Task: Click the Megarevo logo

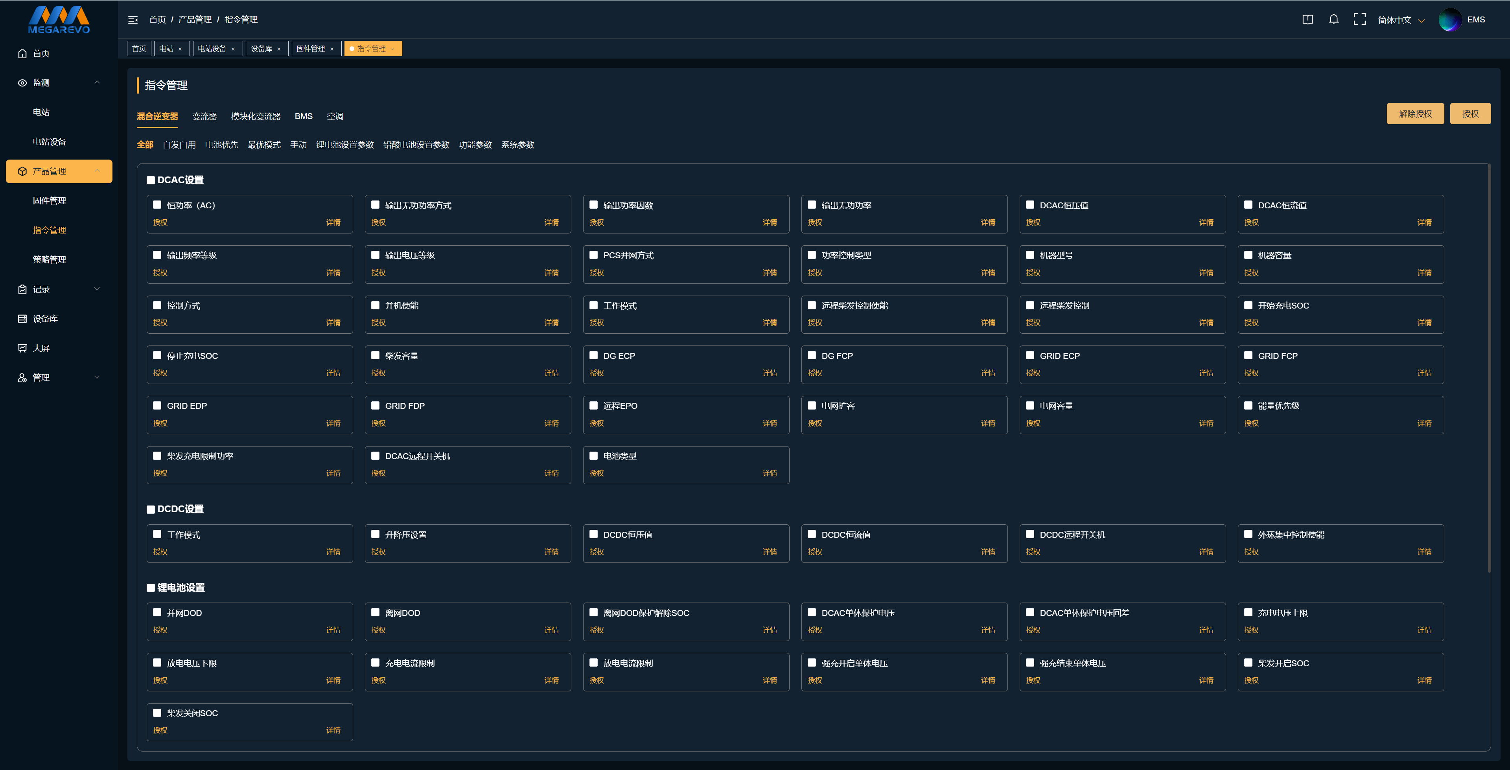Action: [59, 20]
